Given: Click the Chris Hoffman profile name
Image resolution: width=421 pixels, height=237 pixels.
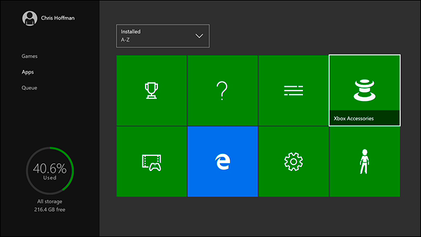Looking at the screenshot, I should (58, 18).
